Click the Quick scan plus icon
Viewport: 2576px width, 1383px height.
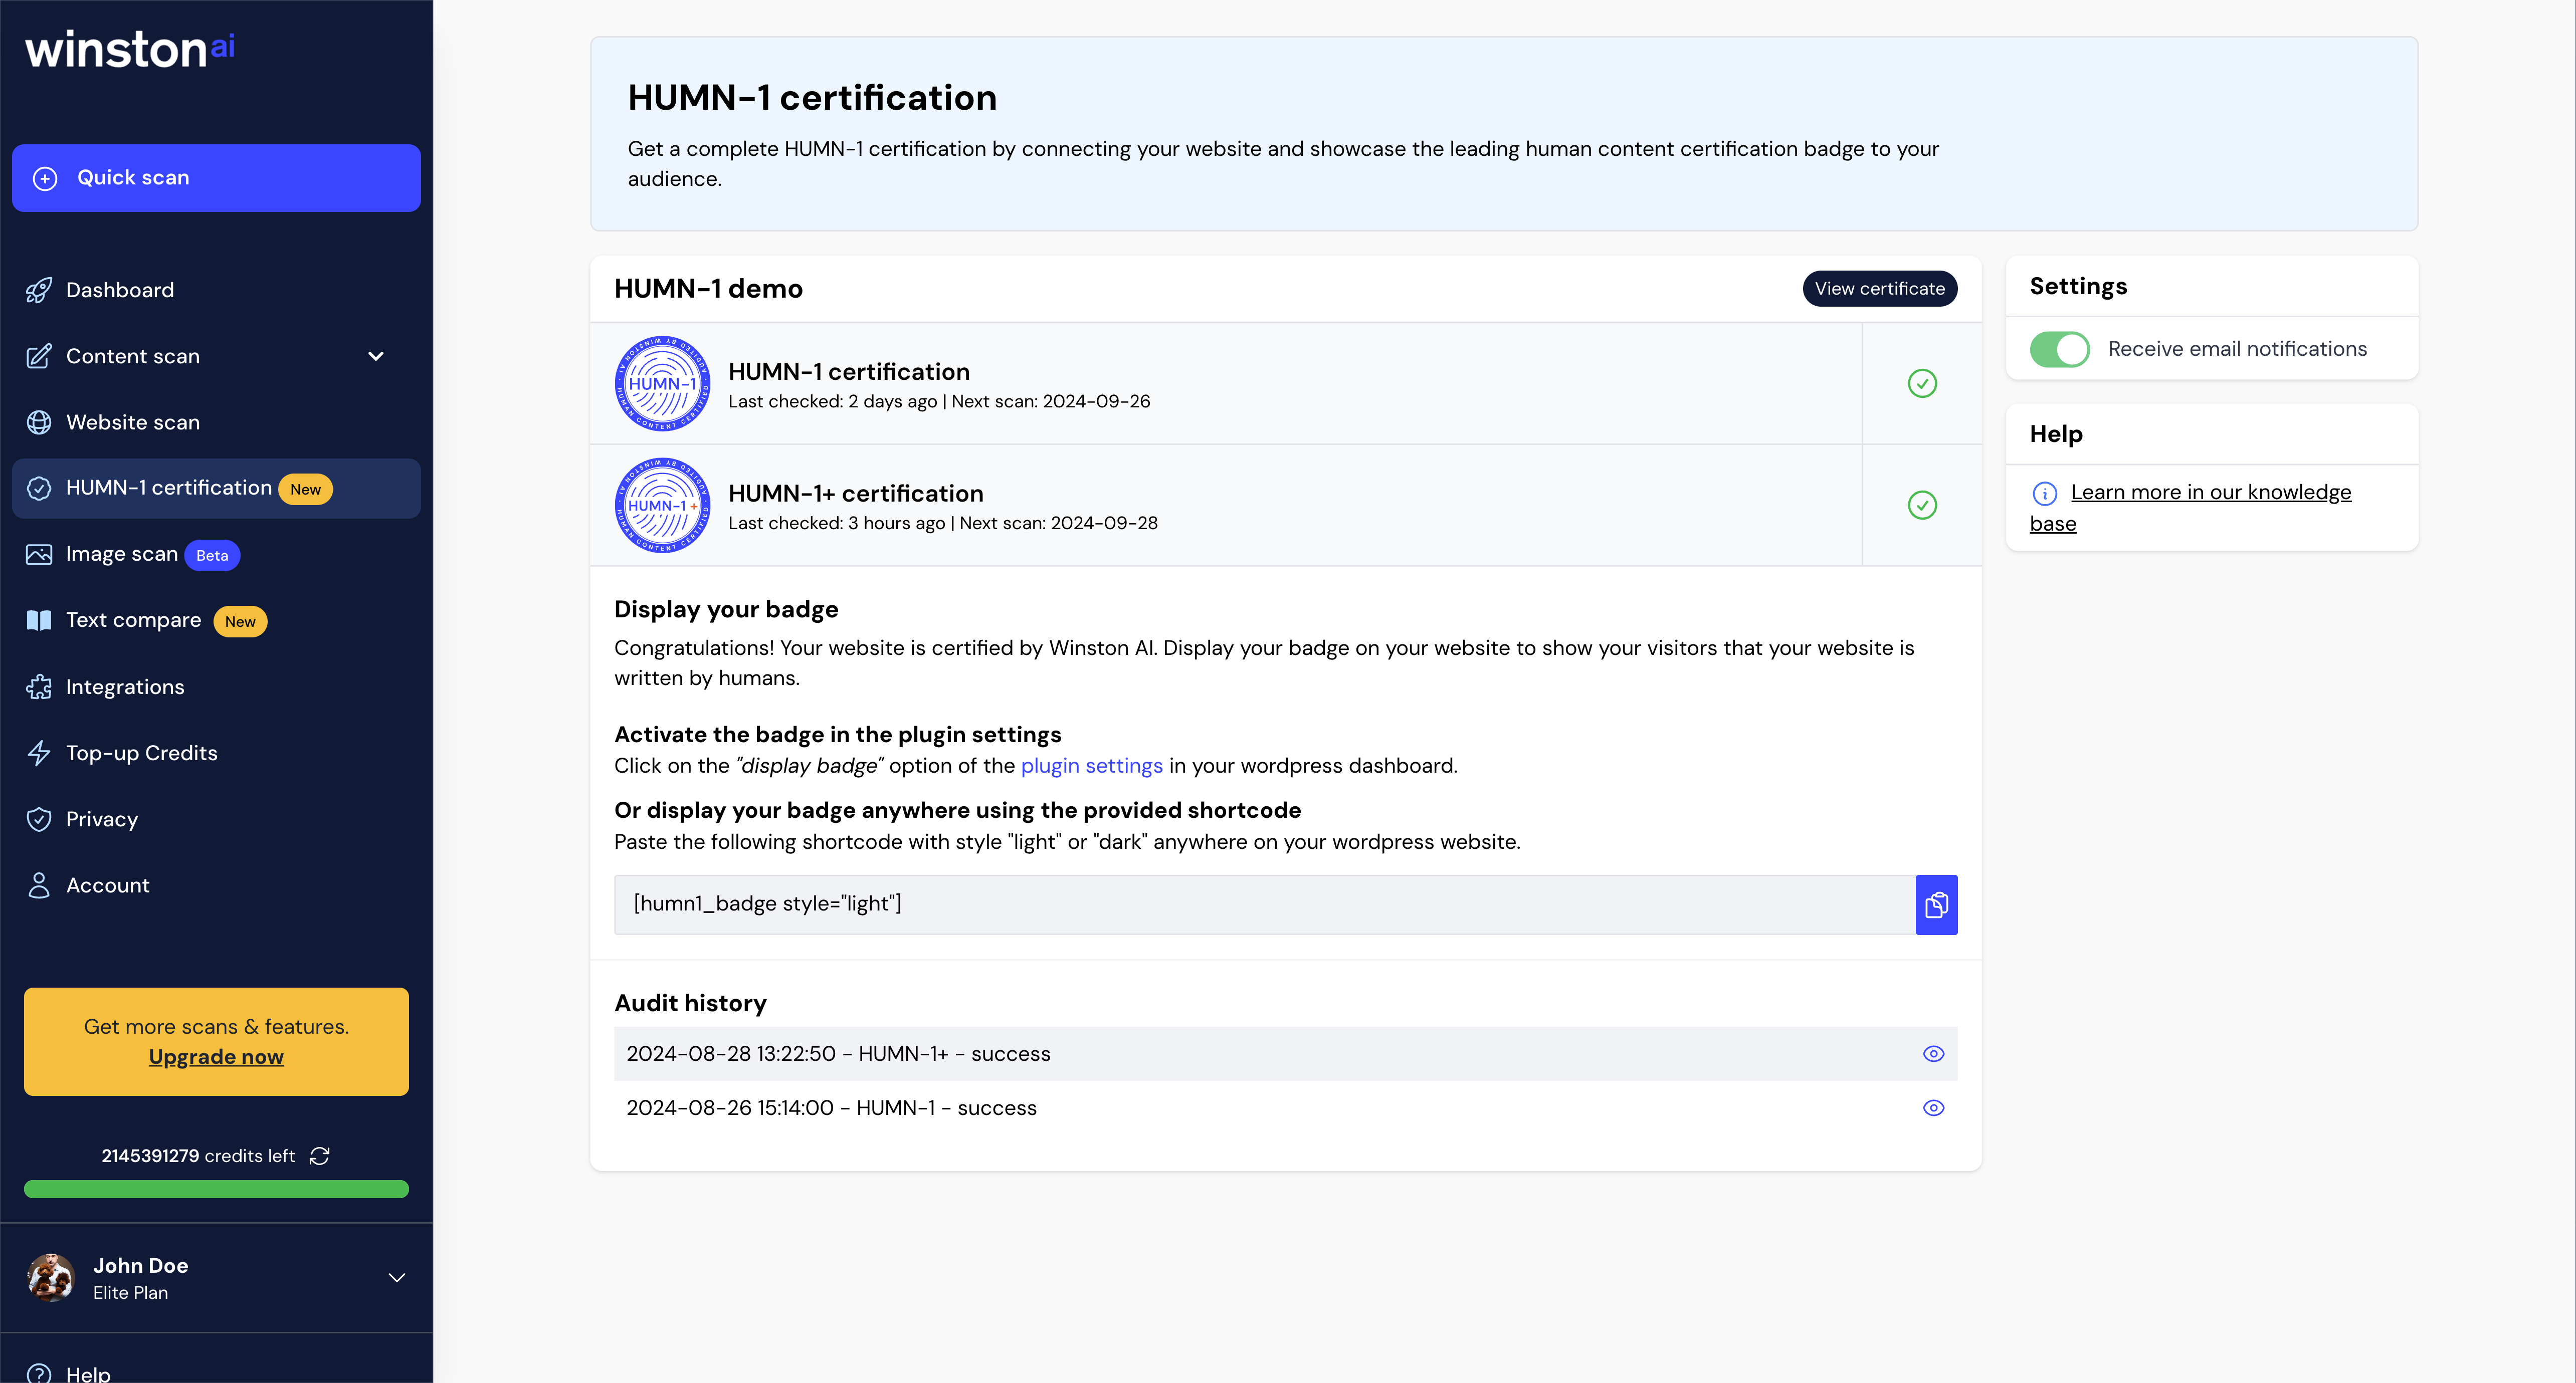[45, 178]
